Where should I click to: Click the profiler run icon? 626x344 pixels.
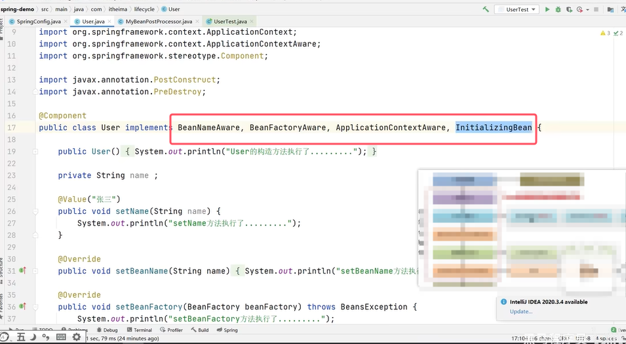(x=579, y=9)
